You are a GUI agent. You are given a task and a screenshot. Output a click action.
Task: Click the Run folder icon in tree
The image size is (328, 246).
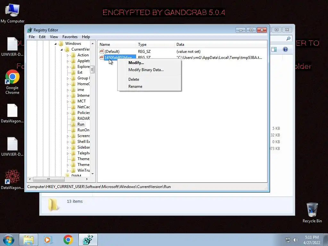pyautogui.click(x=73, y=124)
